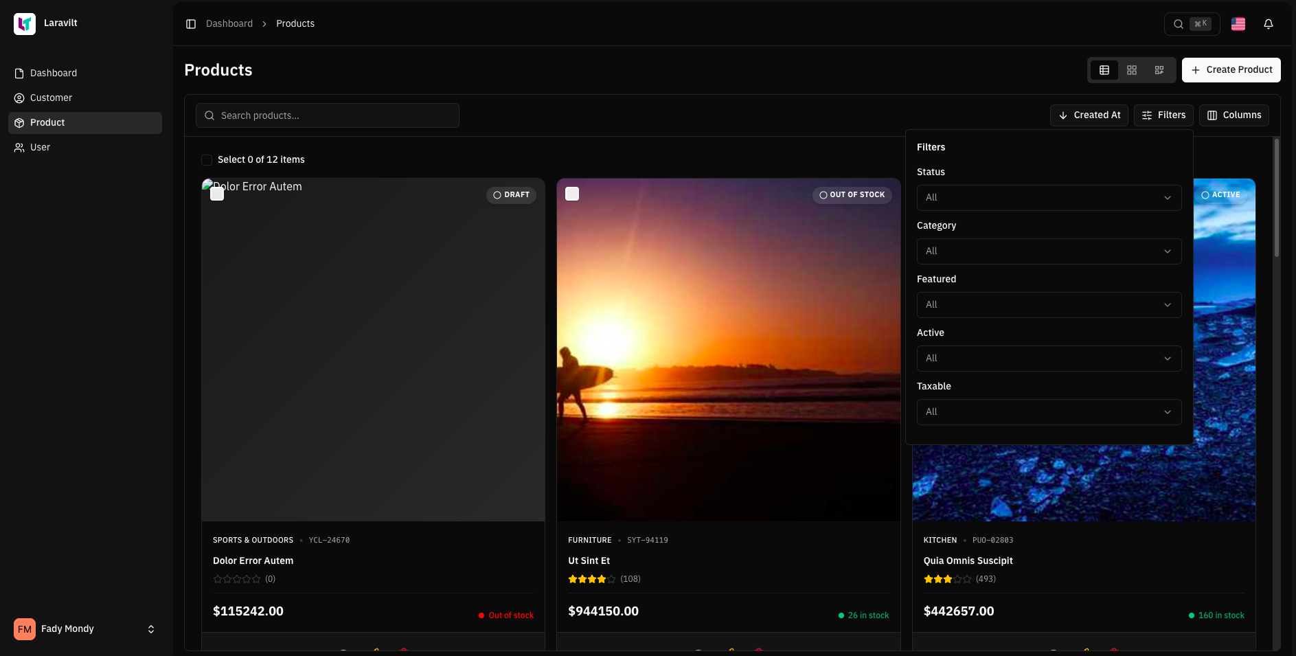1296x656 pixels.
Task: Change language via the flag icon
Action: point(1238,24)
